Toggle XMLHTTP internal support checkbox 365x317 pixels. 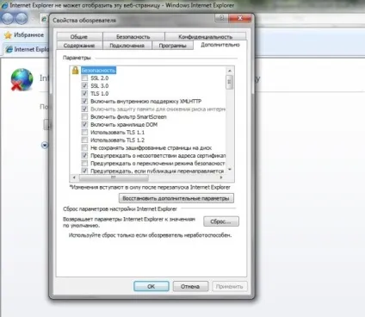click(x=84, y=101)
